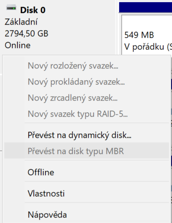Image resolution: width=172 pixels, height=223 pixels.
Task: Click the Základní disk type text
Action: (21, 22)
